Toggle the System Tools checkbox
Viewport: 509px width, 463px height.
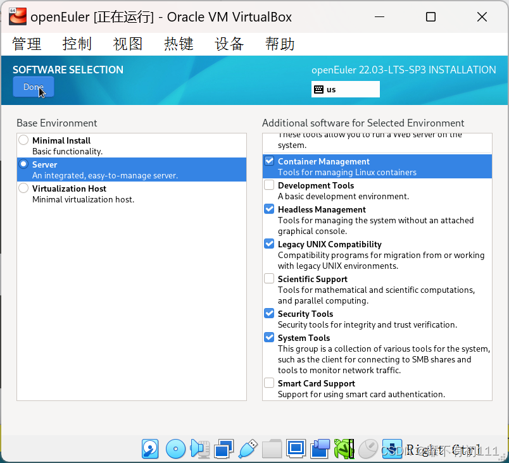269,337
